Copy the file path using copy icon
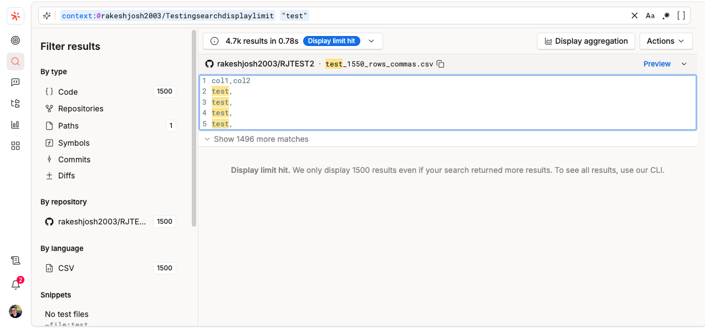Screen dimensions: 705x328 tap(440, 64)
